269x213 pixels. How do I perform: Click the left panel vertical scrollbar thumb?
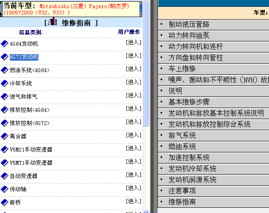(x=146, y=64)
